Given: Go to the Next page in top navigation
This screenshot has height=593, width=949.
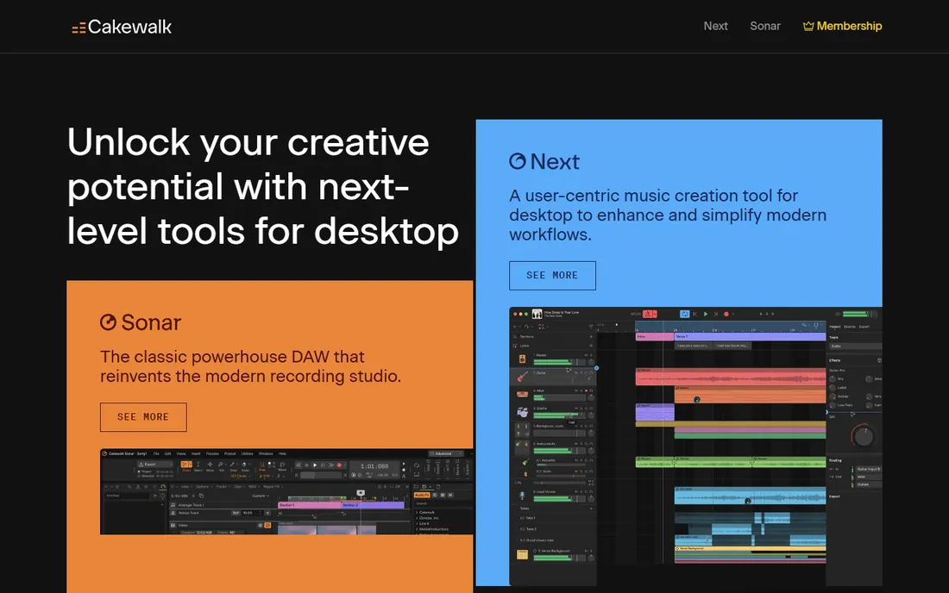Looking at the screenshot, I should pyautogui.click(x=715, y=26).
